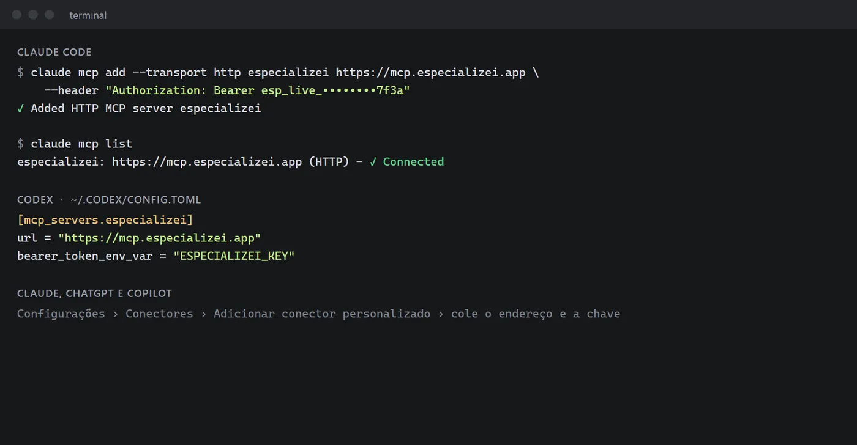Click the "ESPECIALIZEI_KEY" string value
The image size is (857, 445).
[x=234, y=256]
